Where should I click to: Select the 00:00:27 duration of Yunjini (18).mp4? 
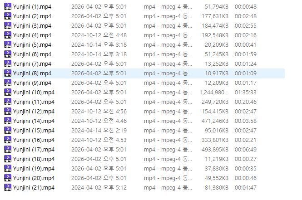pyautogui.click(x=246, y=159)
